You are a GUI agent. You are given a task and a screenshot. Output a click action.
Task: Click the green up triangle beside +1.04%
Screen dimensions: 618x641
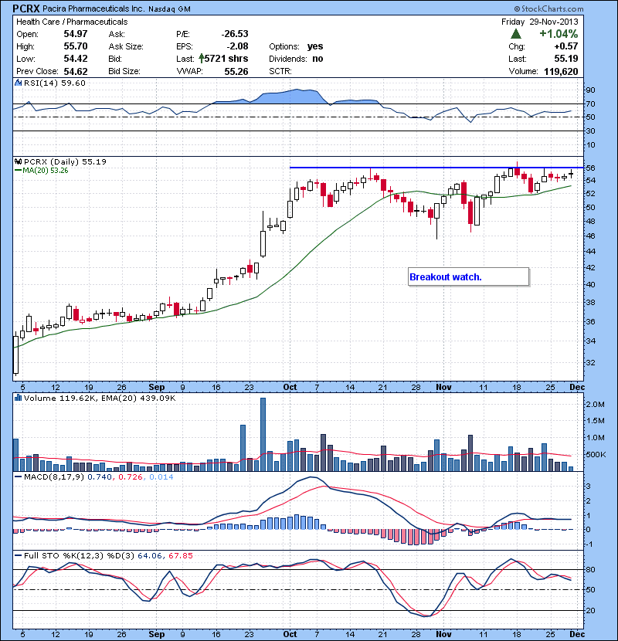pos(516,33)
